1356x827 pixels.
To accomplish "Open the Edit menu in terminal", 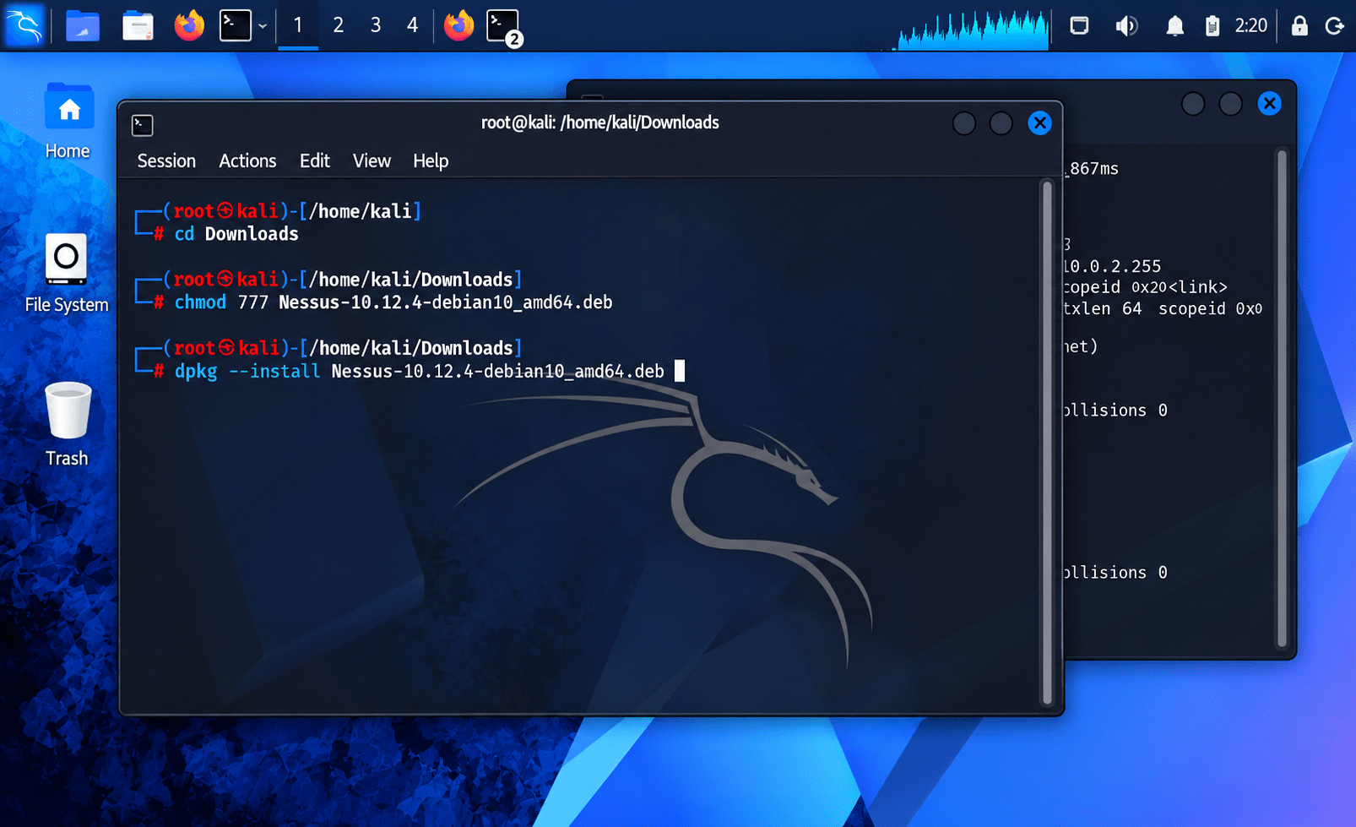I will pyautogui.click(x=315, y=161).
